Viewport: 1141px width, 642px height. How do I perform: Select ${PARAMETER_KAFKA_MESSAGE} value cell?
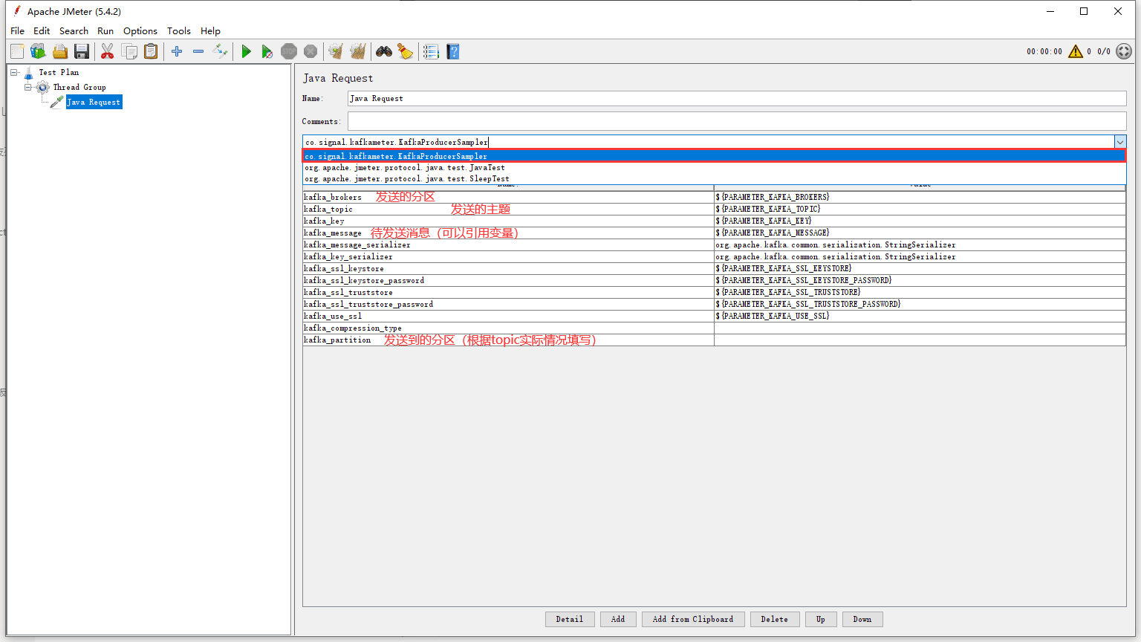click(x=920, y=233)
